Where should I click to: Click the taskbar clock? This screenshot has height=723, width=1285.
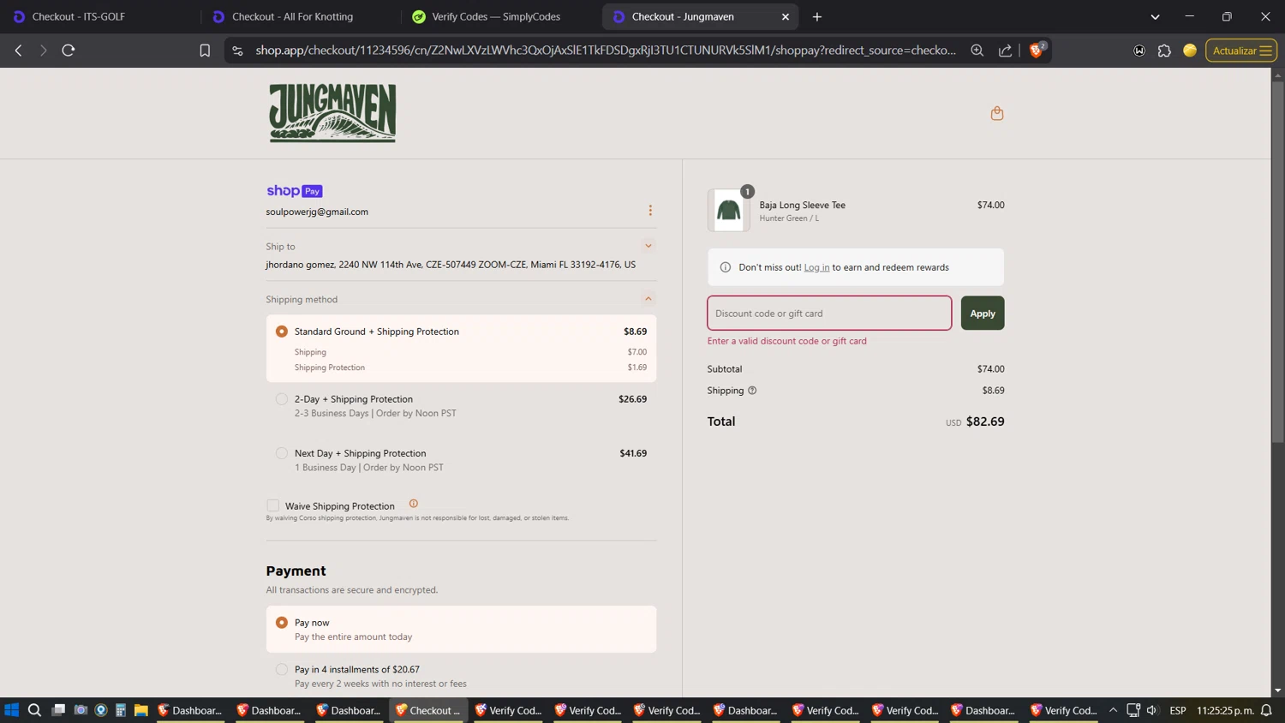point(1225,710)
